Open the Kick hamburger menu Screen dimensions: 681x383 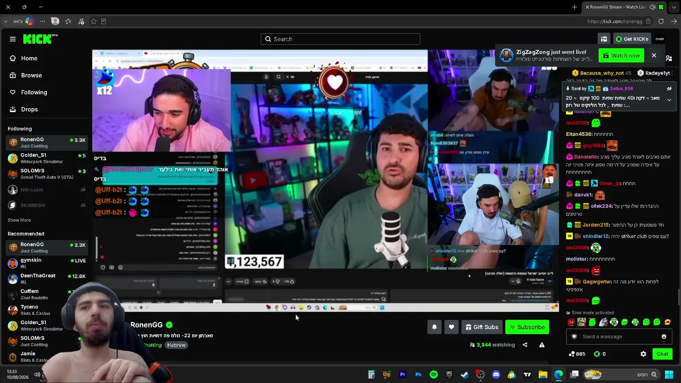(13, 39)
